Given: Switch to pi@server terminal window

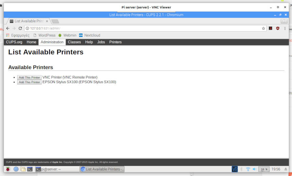Looking at the screenshot, I should (x=57, y=169).
